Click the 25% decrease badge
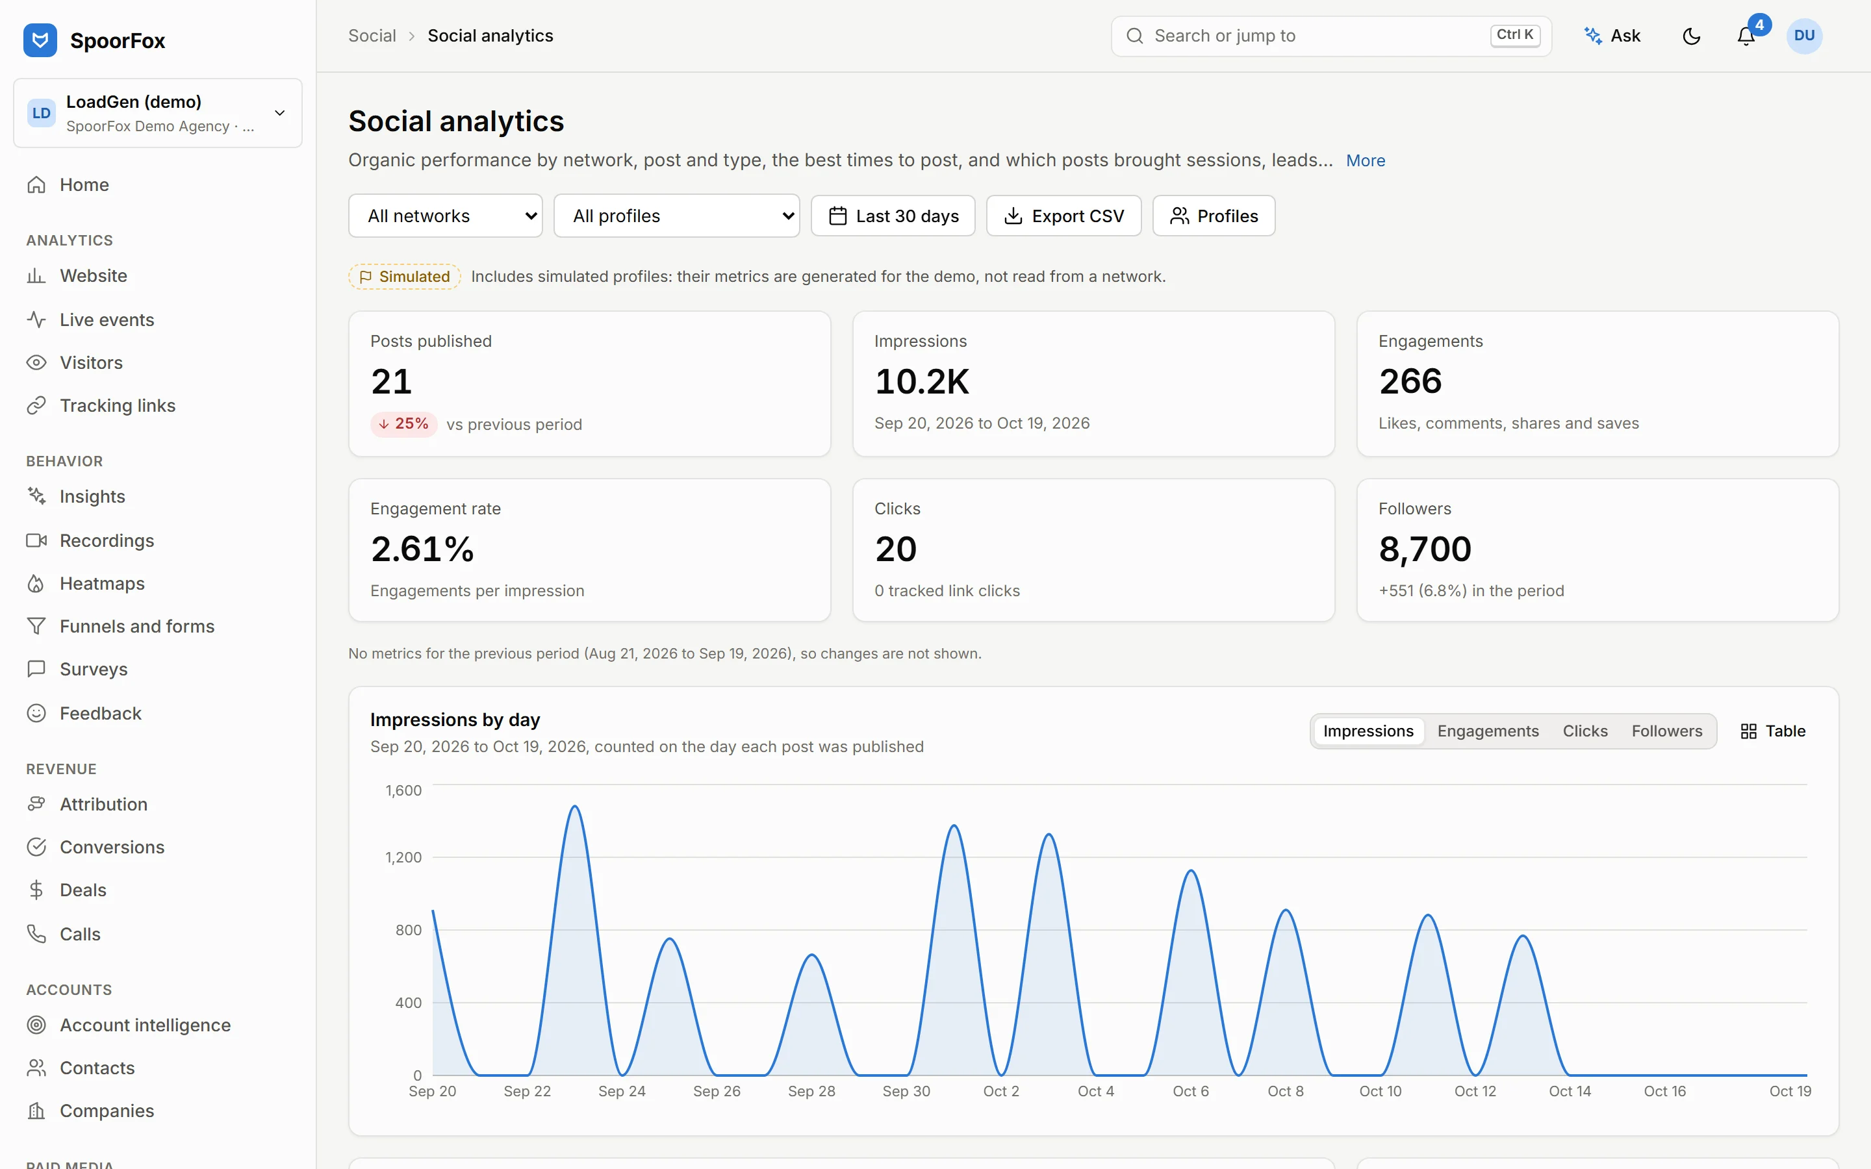Image resolution: width=1871 pixels, height=1169 pixels. [403, 423]
